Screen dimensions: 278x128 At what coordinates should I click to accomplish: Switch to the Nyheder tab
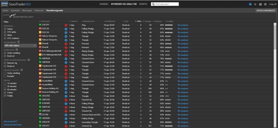pyautogui.click(x=15, y=11)
